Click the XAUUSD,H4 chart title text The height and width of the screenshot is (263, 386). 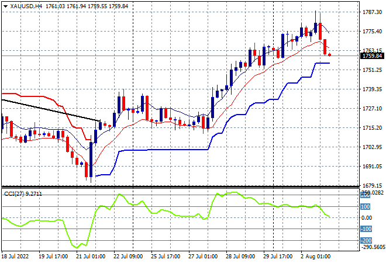tap(26, 6)
